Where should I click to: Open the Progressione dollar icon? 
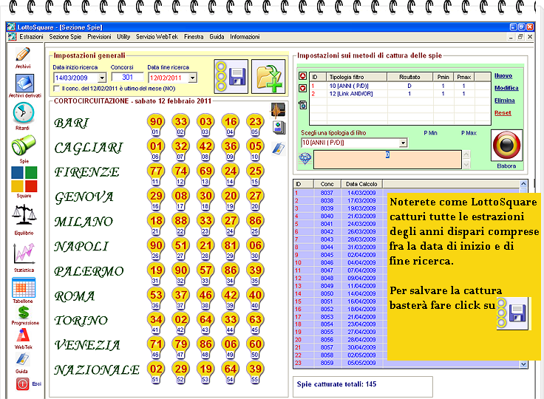[24, 313]
